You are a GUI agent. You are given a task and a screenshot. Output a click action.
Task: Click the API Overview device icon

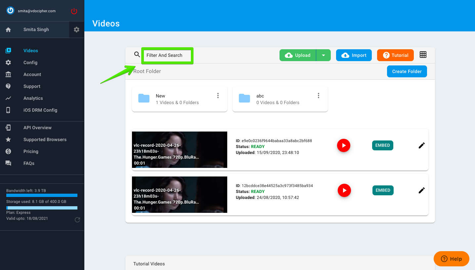(x=8, y=128)
